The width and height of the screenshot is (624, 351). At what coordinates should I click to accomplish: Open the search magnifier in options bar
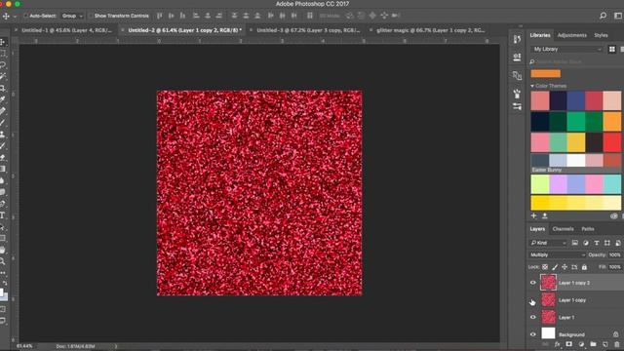603,16
